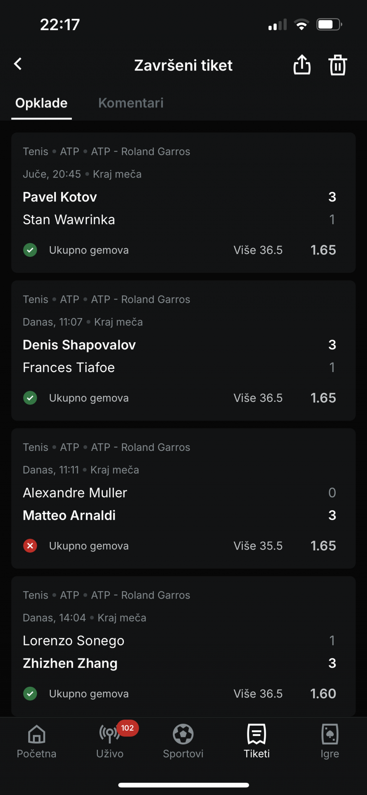The height and width of the screenshot is (795, 367).
Task: Tap green check on Sonego bet
Action: pos(30,693)
